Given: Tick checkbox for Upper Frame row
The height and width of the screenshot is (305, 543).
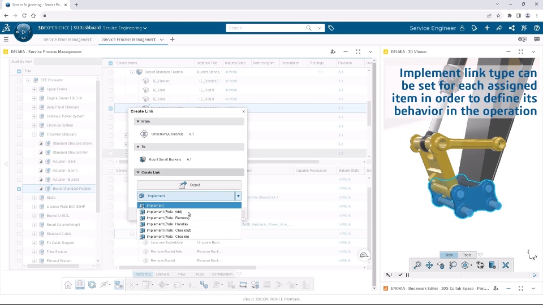Looking at the screenshot, I should [19, 89].
